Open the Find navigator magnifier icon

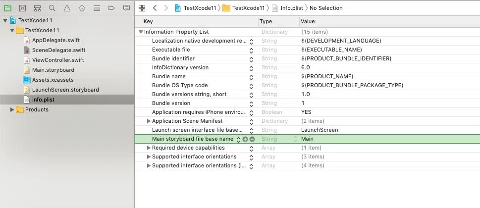pyautogui.click(x=53, y=8)
